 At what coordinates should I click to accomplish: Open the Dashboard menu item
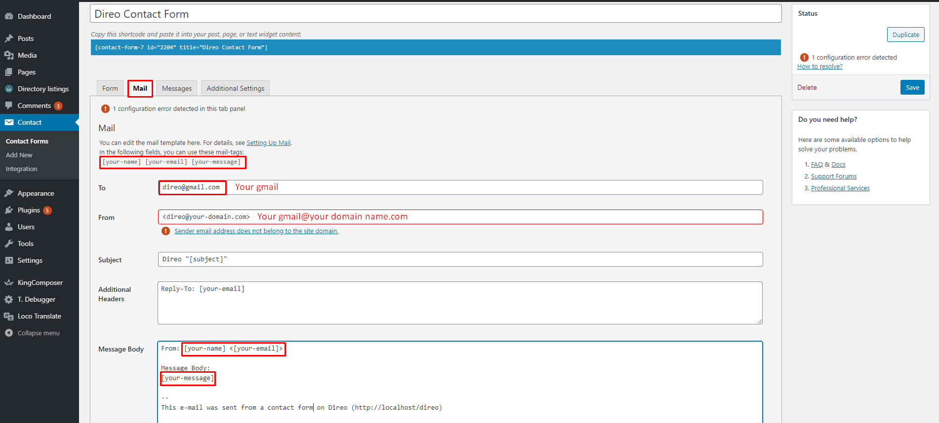pyautogui.click(x=40, y=16)
